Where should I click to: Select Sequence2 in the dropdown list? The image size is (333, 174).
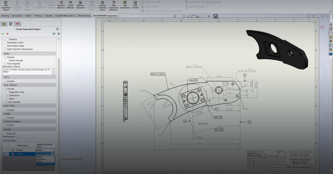[41, 159]
